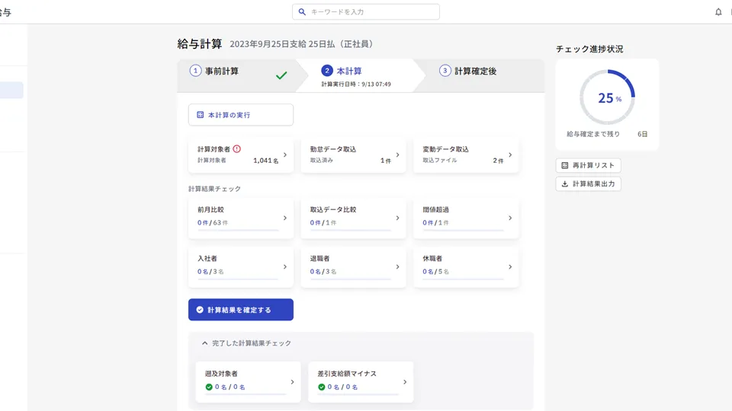Open 勤怠データ取込 card chevron
732x411 pixels.
tap(398, 155)
